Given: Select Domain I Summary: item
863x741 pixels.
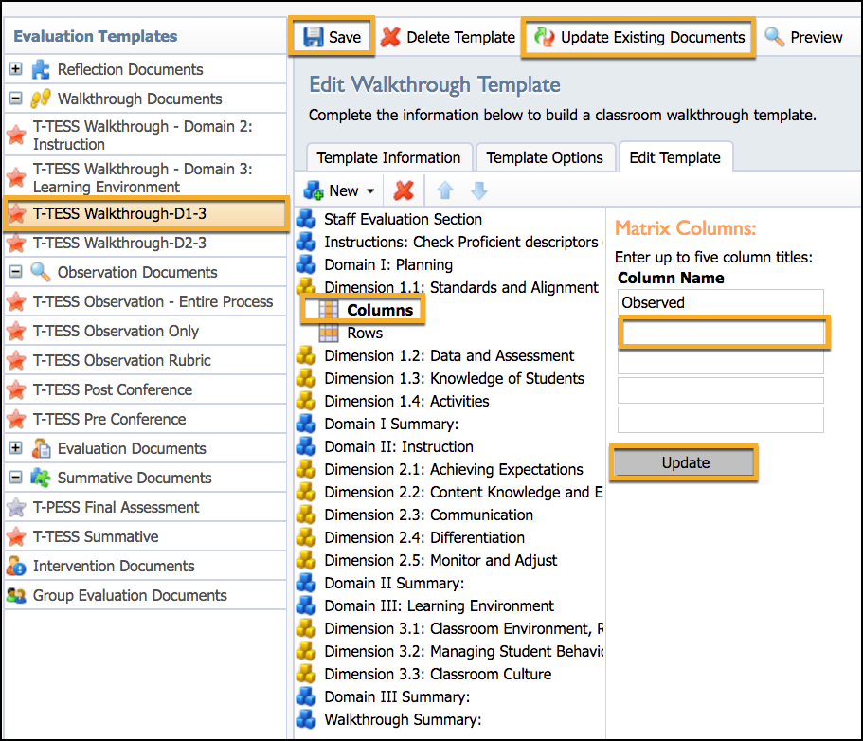Looking at the screenshot, I should (391, 424).
